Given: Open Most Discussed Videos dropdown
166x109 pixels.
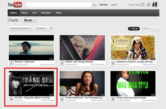Looking at the screenshot, I should pos(21,28).
